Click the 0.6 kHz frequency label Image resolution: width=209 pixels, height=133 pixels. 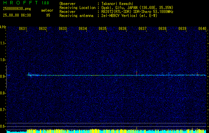click(x=2, y=126)
